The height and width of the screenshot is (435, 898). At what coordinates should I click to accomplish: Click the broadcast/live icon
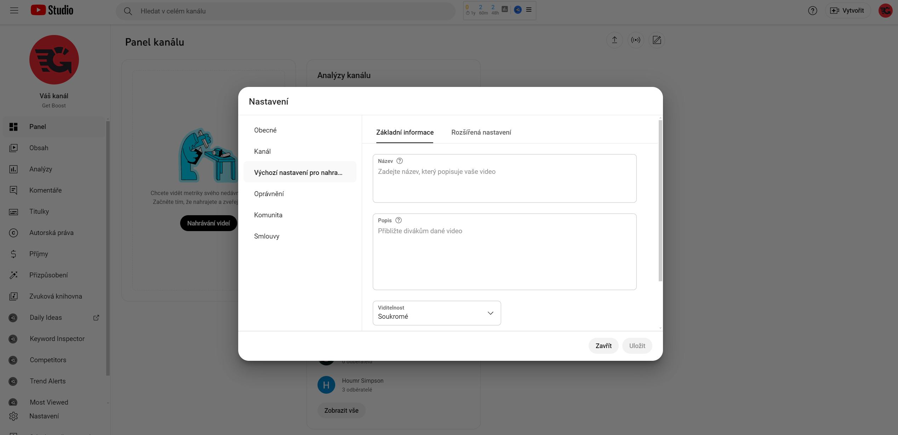(635, 40)
